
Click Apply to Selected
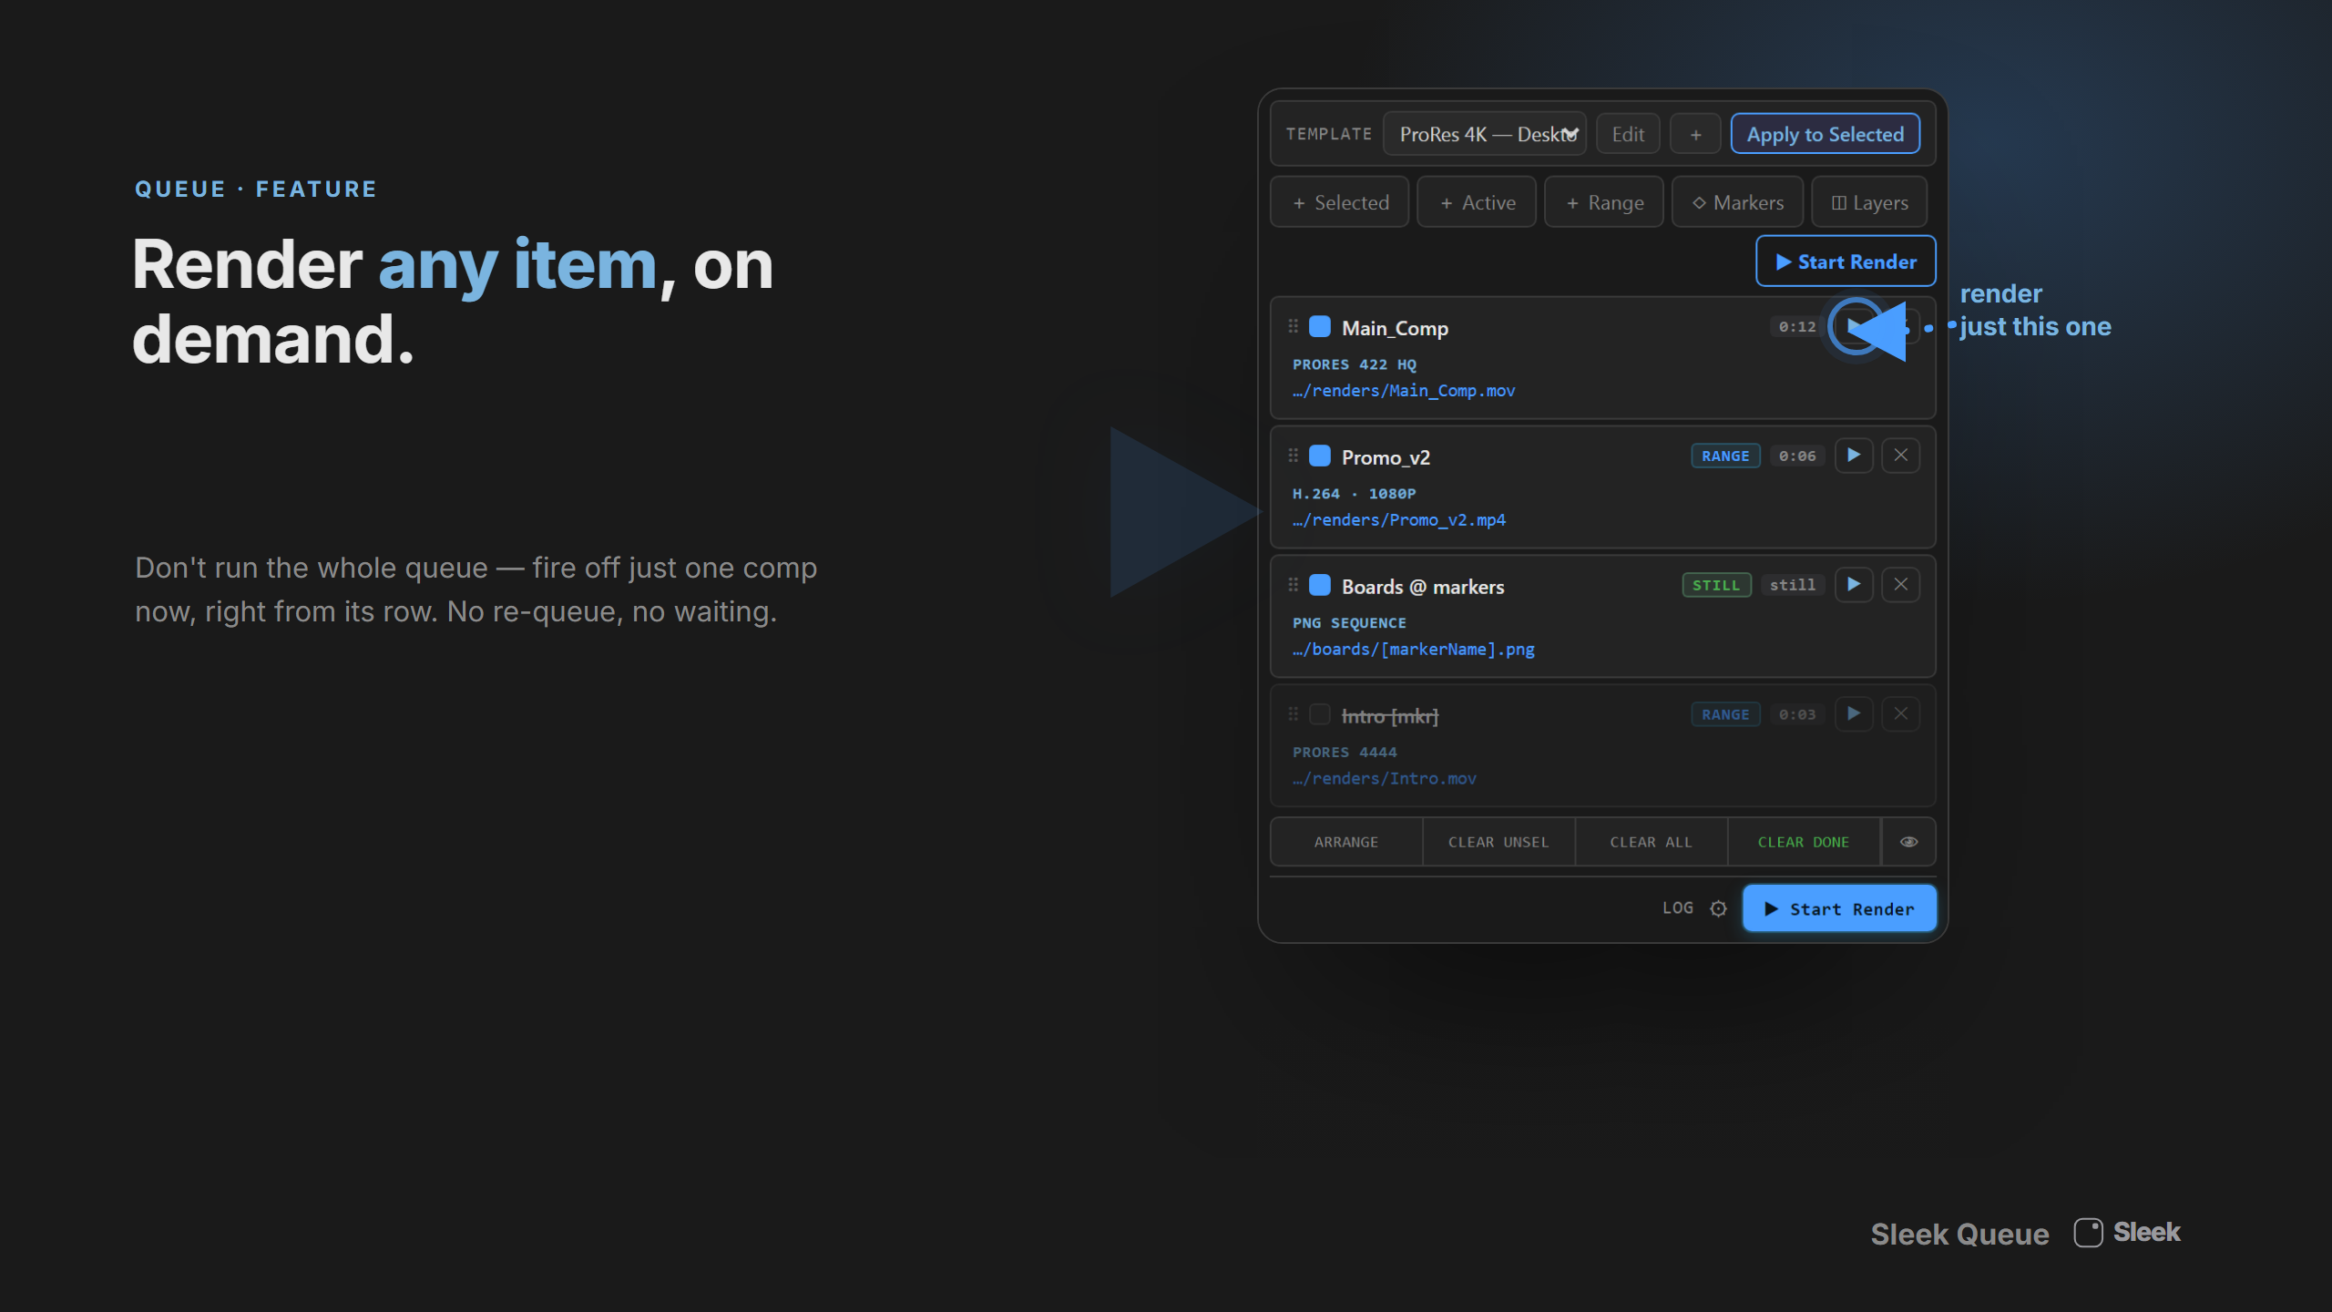(1825, 134)
